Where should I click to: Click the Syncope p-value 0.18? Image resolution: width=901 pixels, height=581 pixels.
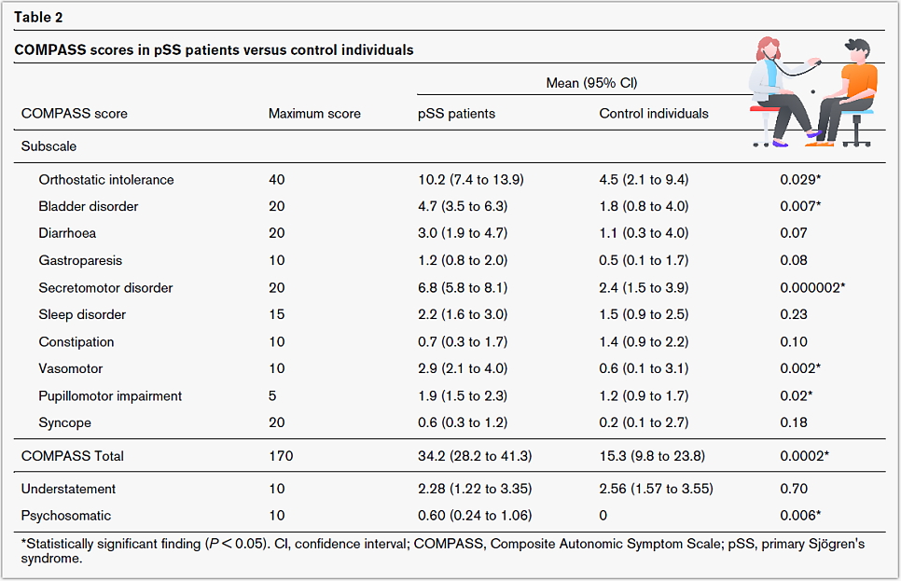pos(794,422)
